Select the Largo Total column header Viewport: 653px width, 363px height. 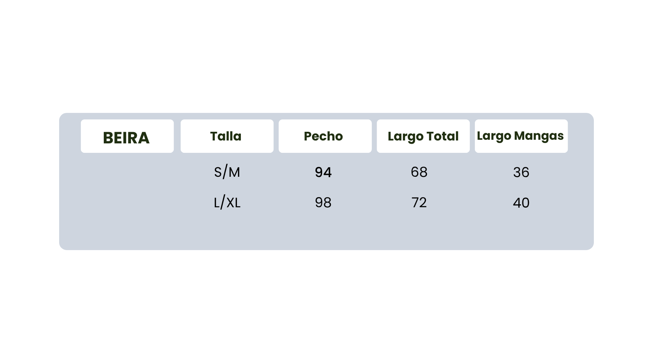click(423, 136)
